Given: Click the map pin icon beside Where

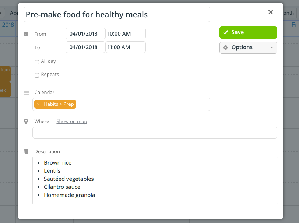Looking at the screenshot, I should (x=26, y=122).
